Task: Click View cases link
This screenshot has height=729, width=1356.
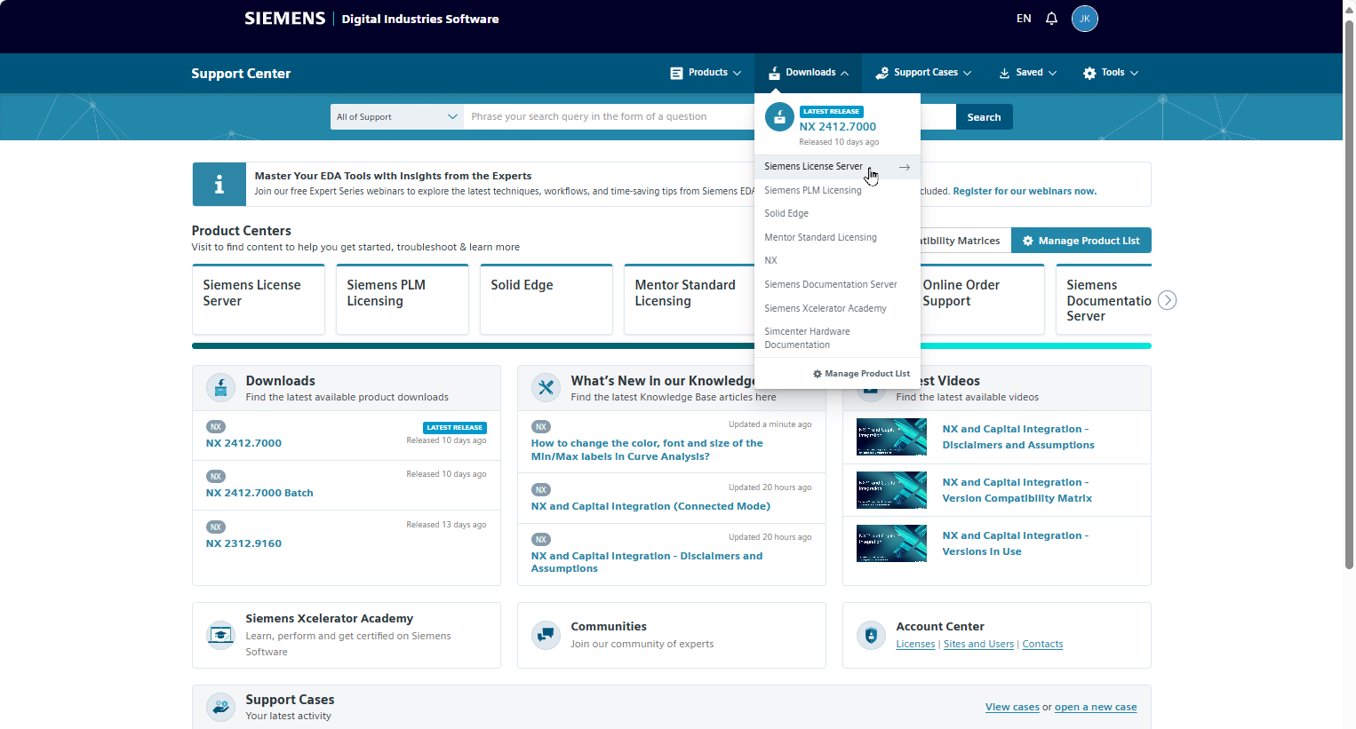Action: [x=1012, y=708]
